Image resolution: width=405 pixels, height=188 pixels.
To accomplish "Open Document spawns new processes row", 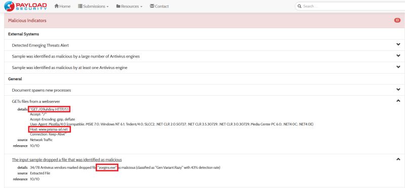I will pos(205,90).
